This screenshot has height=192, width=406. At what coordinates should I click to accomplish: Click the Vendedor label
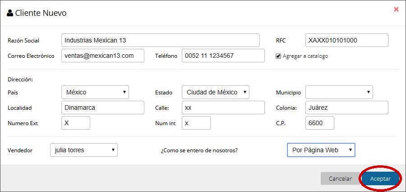[20, 150]
